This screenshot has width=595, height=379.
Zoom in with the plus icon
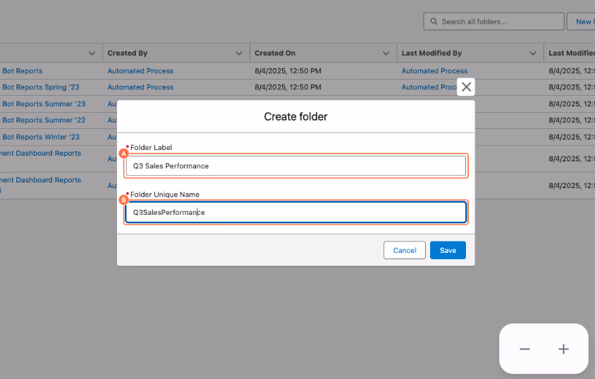(x=563, y=349)
